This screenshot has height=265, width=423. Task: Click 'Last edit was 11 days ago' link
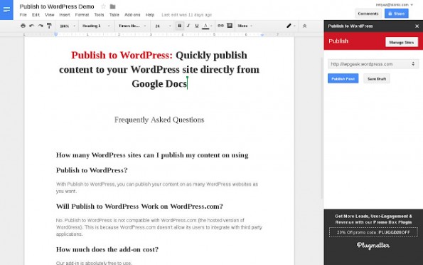(187, 15)
